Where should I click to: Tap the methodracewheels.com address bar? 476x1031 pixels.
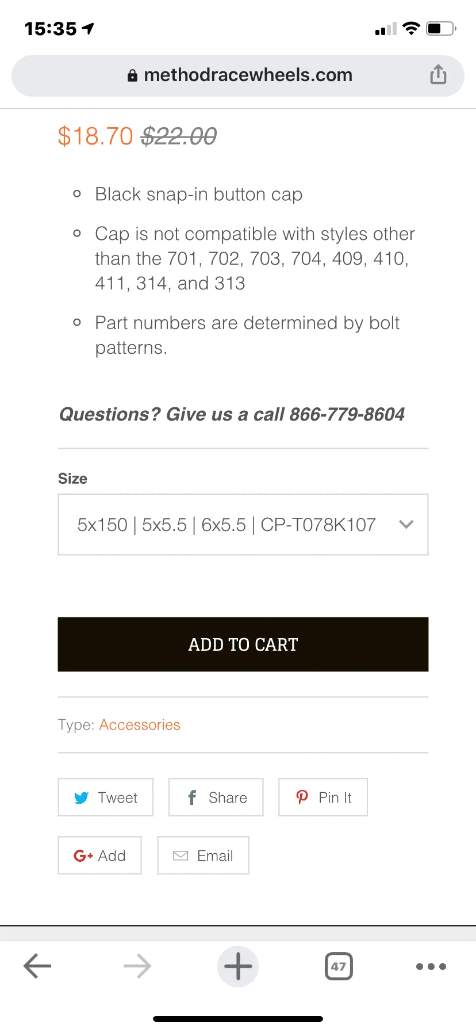pos(247,75)
